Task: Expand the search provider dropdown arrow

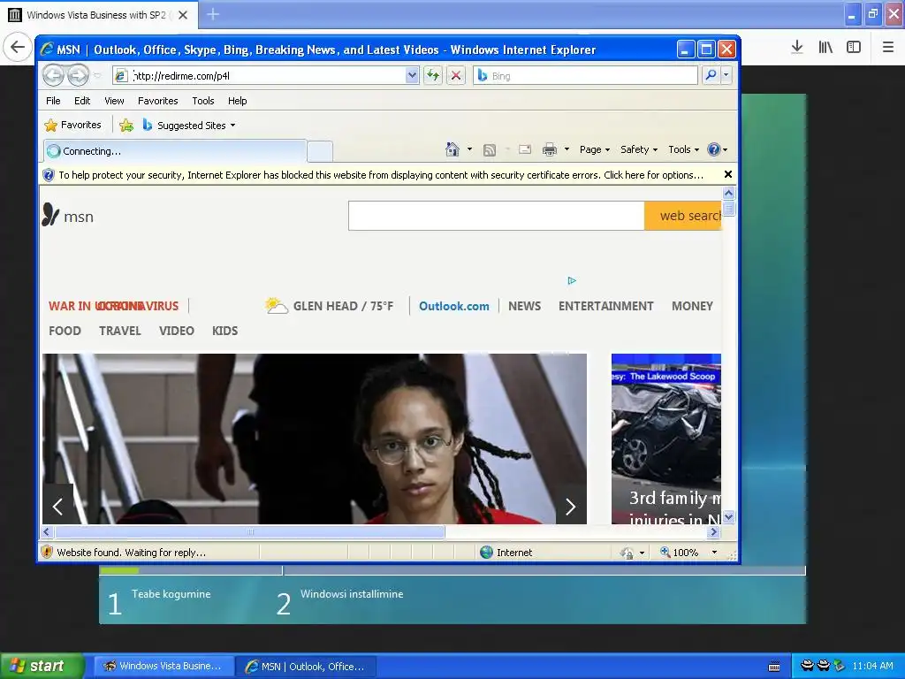Action: (x=726, y=75)
